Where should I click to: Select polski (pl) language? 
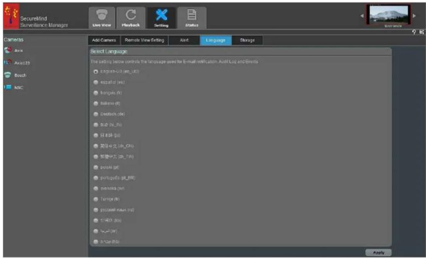pos(96,167)
